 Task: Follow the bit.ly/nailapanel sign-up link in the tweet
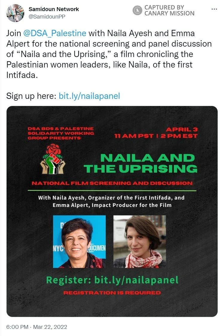[x=89, y=96]
